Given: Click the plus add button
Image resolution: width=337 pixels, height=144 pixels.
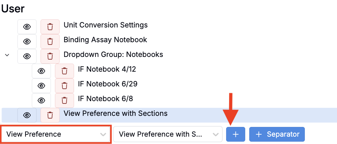Looking at the screenshot, I should tap(235, 134).
